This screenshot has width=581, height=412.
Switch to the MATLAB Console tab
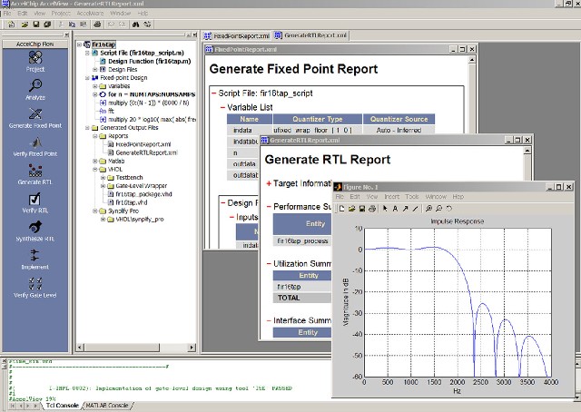(x=107, y=406)
